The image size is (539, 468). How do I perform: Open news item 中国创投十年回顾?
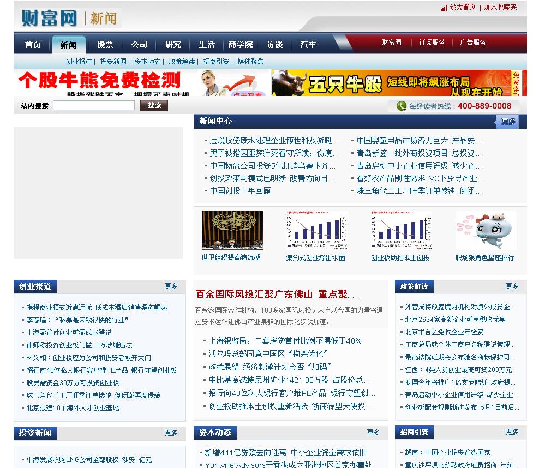coord(240,191)
